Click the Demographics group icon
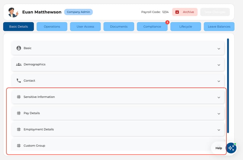Screen dimensions: 243x160 (19, 64)
